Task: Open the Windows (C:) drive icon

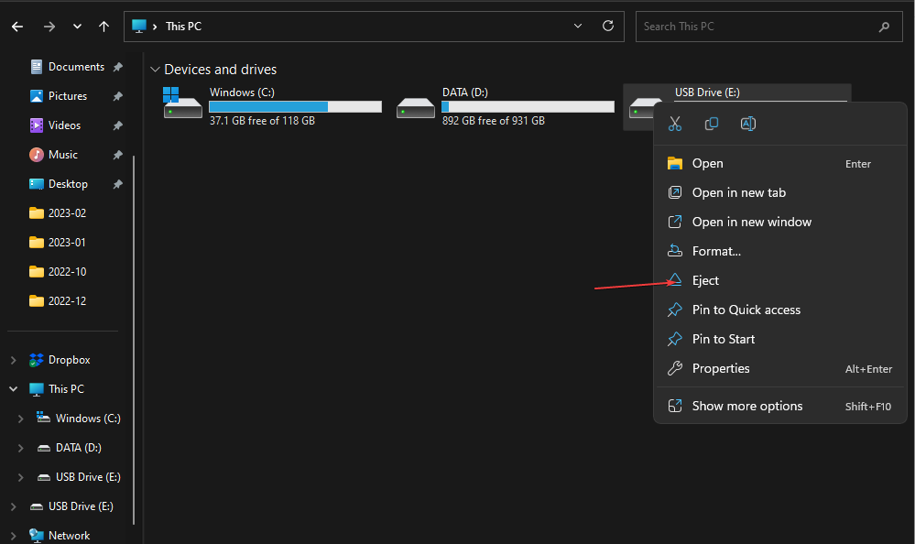Action: pos(182,103)
